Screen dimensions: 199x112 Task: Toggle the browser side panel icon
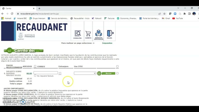(189, 14)
